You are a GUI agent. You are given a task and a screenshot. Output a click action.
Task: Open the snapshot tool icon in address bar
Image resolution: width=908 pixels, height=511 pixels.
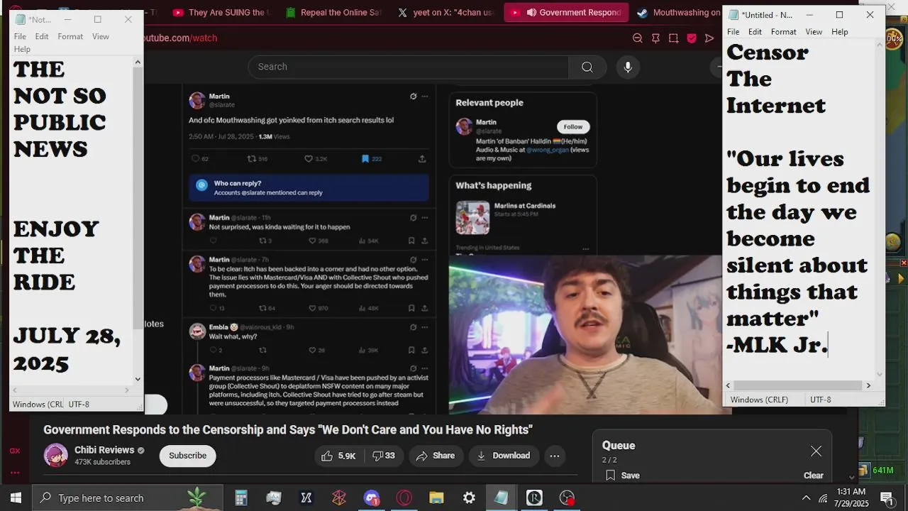[x=673, y=38]
